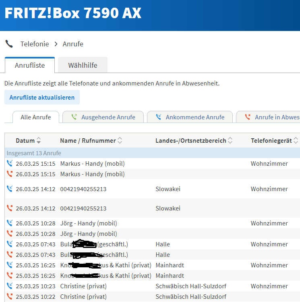The height and width of the screenshot is (302, 300).
Task: Click 'Markus - Handy (mobil)' in Wohnzimmer row
Action: pyautogui.click(x=93, y=164)
